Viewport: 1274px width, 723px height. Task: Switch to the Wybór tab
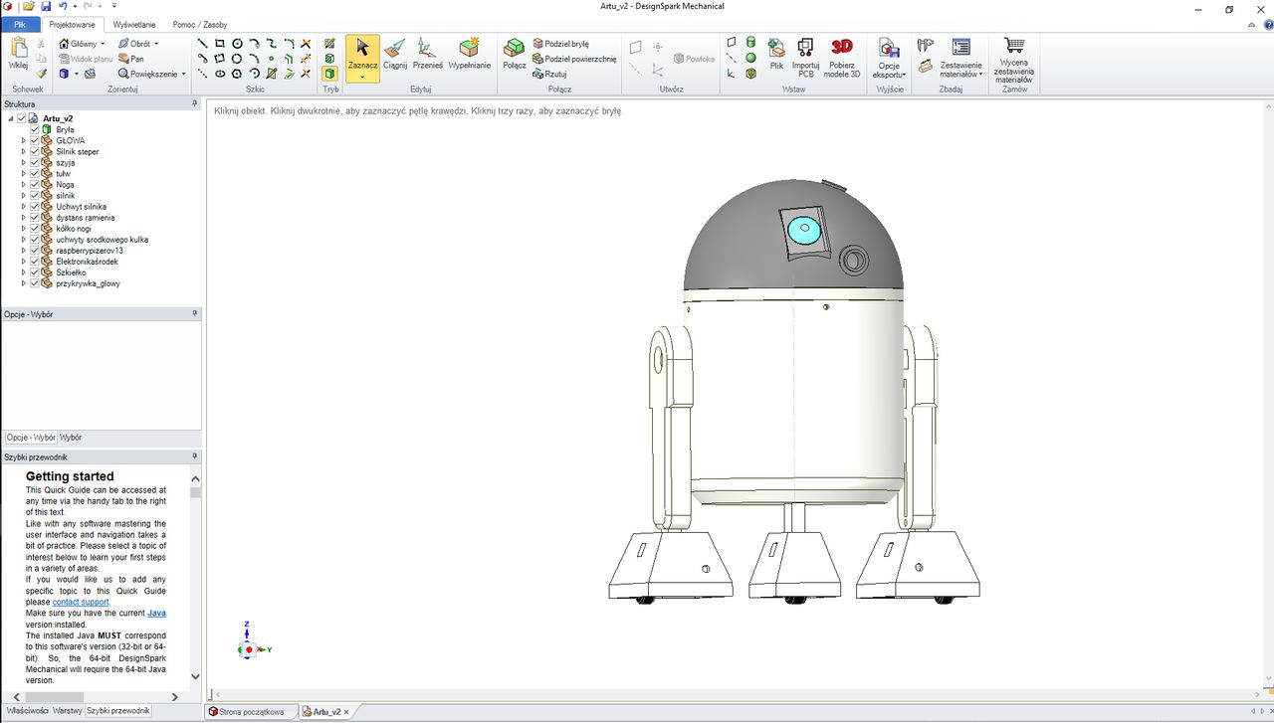[x=71, y=437]
